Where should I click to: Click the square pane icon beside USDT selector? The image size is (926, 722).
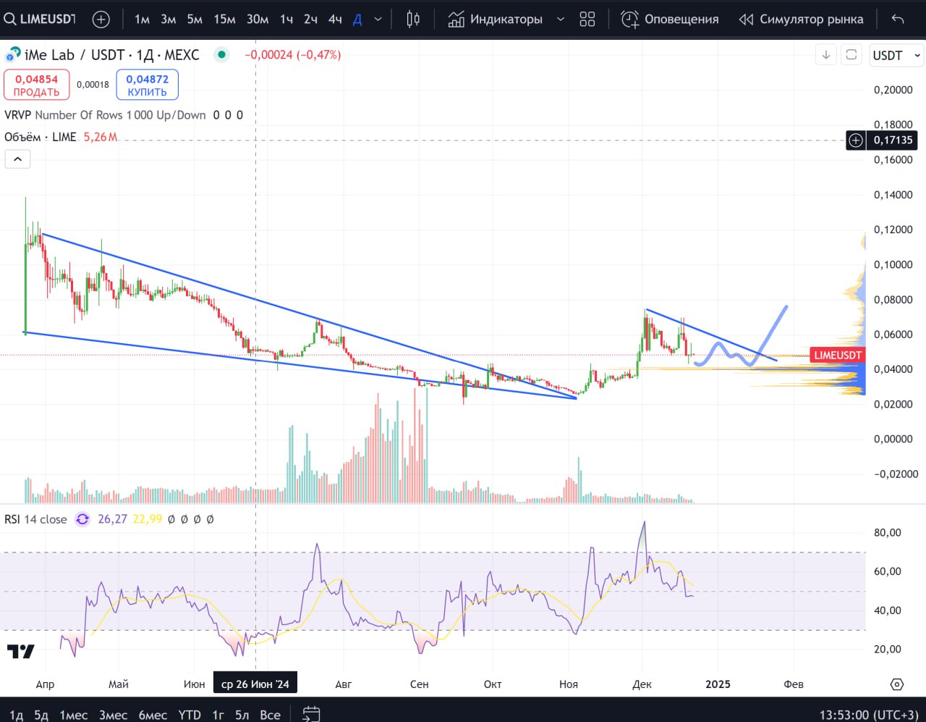pyautogui.click(x=851, y=55)
